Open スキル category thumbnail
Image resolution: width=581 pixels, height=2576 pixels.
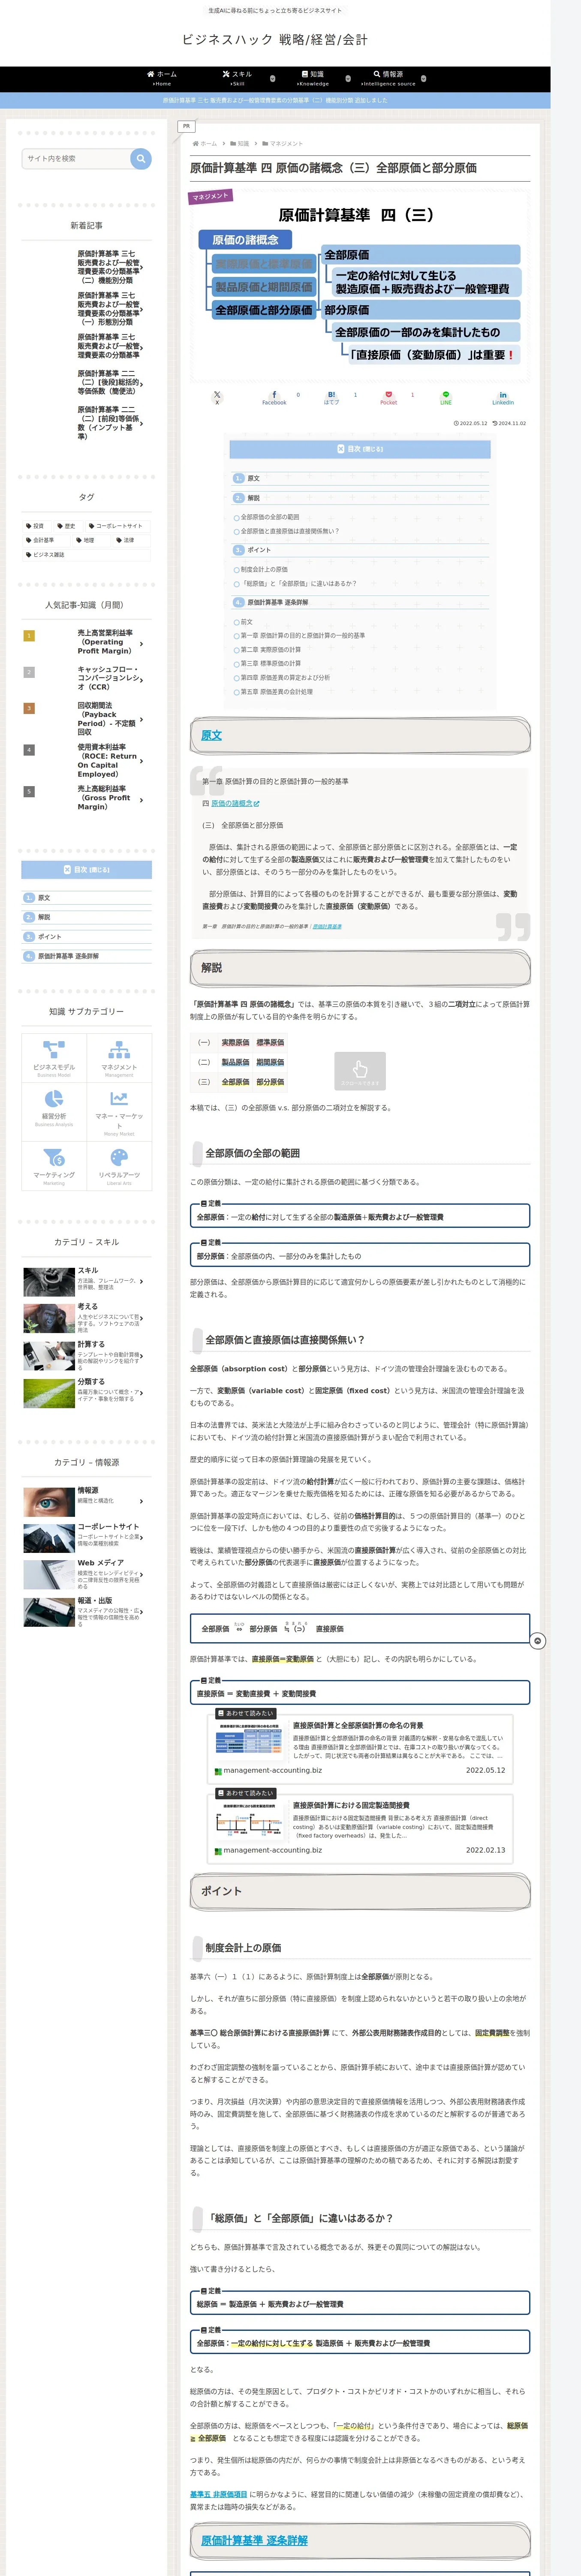click(x=48, y=1281)
